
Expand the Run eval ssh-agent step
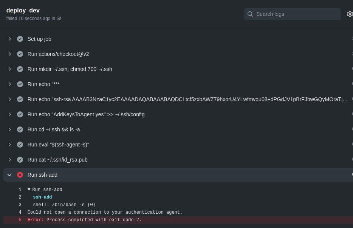[x=9, y=144]
